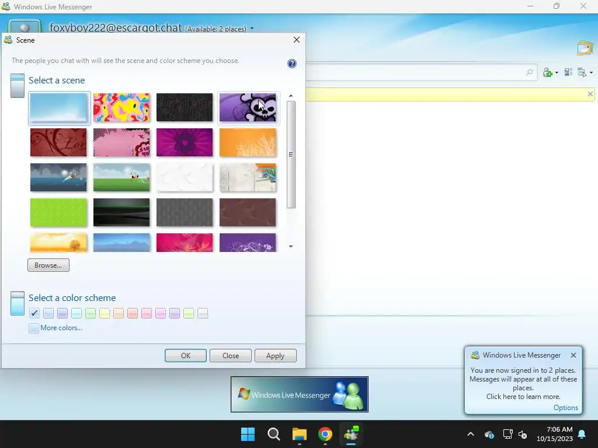The image size is (598, 448).
Task: Pick the black with green stripe scene
Action: [121, 212]
